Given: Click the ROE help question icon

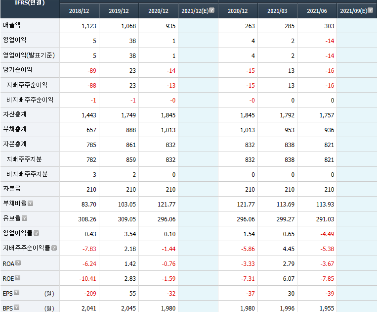Looking at the screenshot, I should point(18,278).
